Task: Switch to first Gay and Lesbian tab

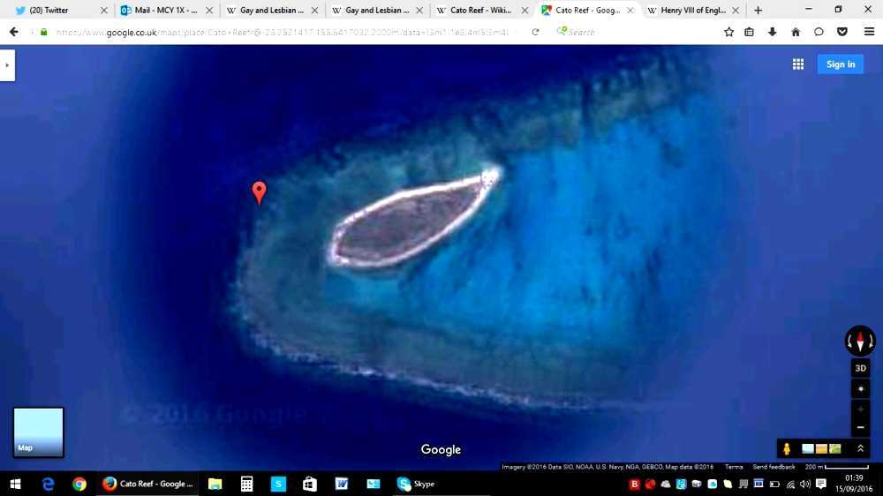Action: [272, 10]
